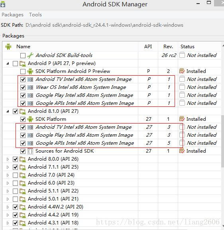Screen dimensions: 224x230
Task: Uncheck Android 8.1.0 (API 27) checkbox
Action: (x=15, y=111)
